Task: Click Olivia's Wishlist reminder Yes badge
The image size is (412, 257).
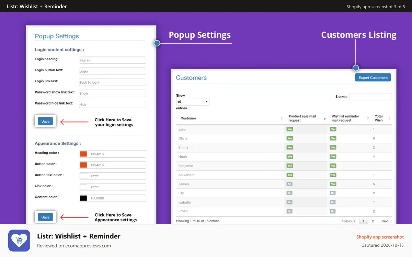Action: [x=333, y=138]
